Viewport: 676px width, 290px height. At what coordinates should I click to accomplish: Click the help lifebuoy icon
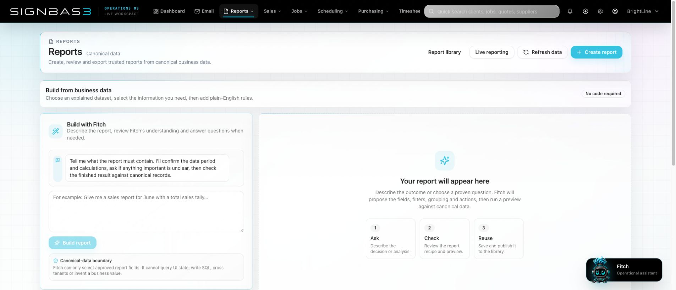point(615,11)
